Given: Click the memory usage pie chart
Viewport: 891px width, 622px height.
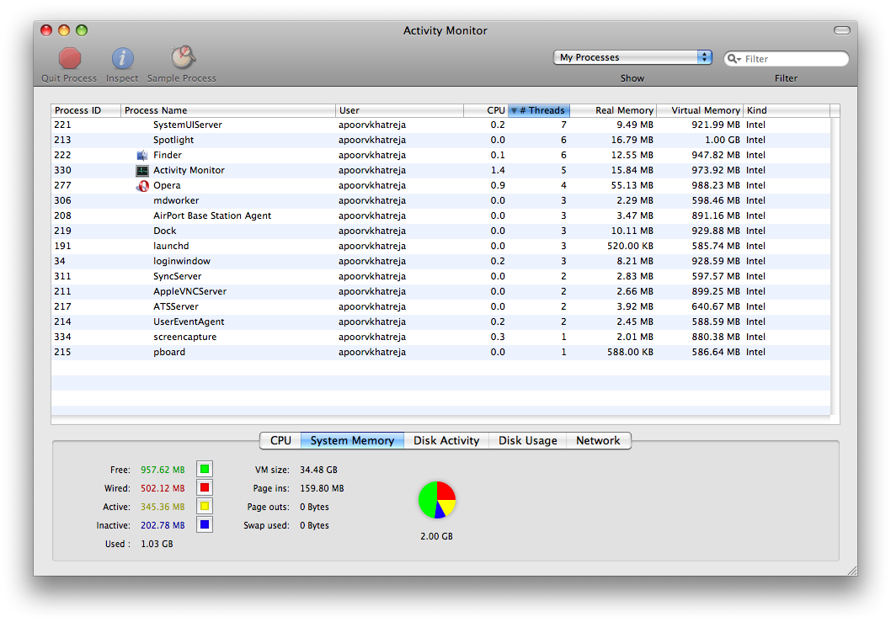Looking at the screenshot, I should click(437, 500).
